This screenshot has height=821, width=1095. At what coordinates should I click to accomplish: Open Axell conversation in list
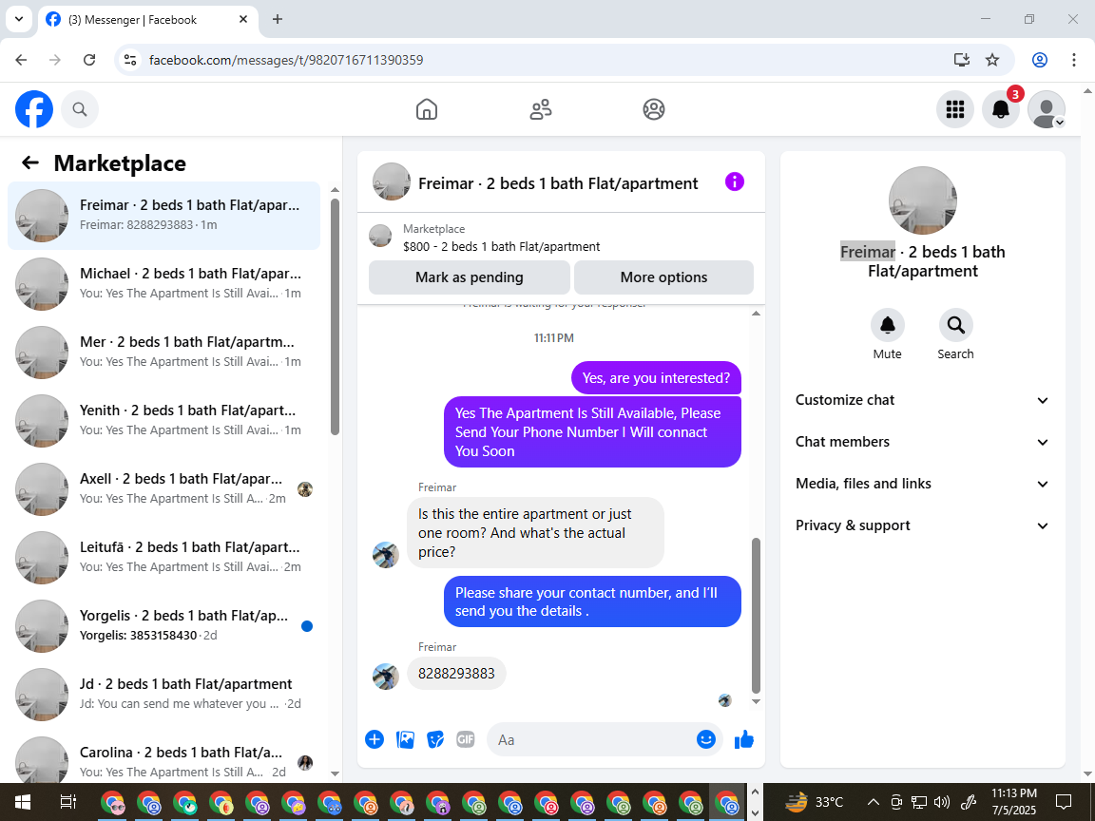tap(164, 489)
